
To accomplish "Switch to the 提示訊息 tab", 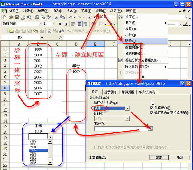I will pos(111,92).
